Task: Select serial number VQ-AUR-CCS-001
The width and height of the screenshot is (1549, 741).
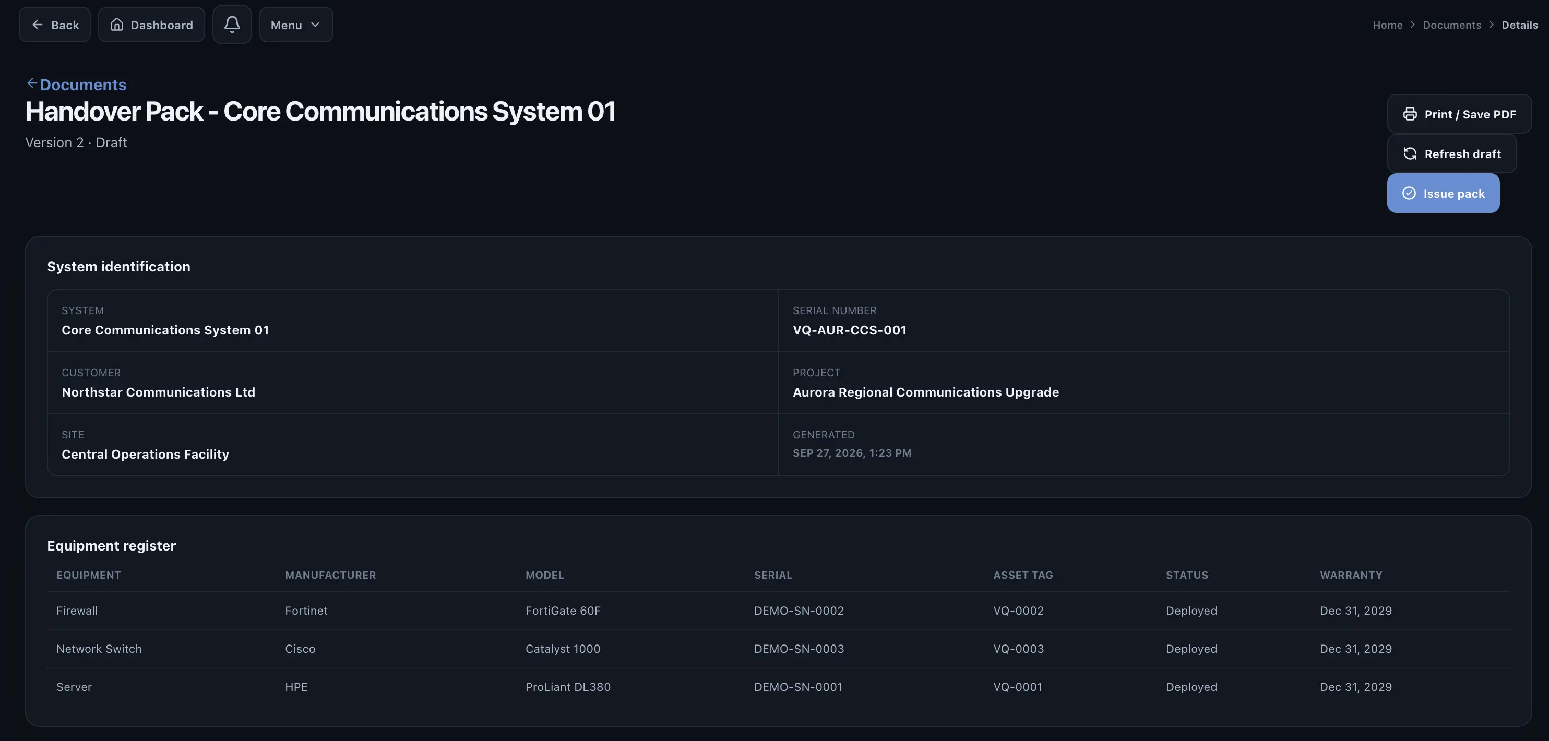Action: click(x=849, y=330)
